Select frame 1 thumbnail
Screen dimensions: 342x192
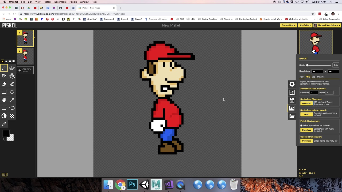pyautogui.click(x=25, y=38)
